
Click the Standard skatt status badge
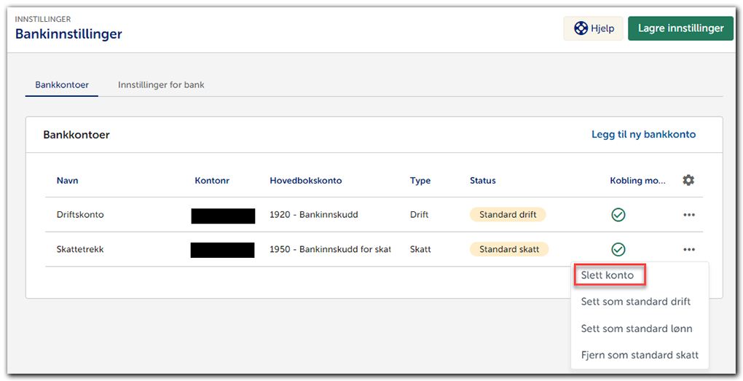click(508, 249)
